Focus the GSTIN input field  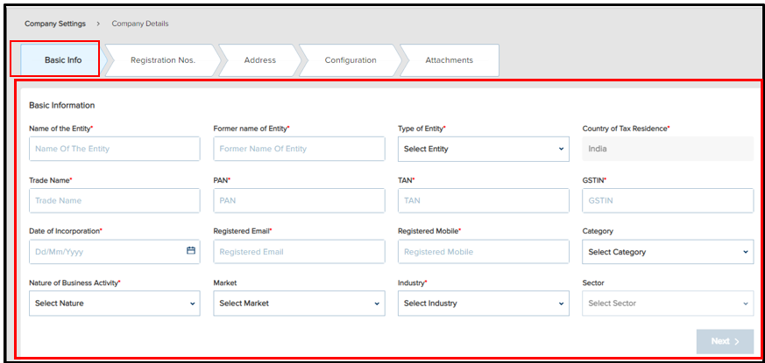pos(668,201)
